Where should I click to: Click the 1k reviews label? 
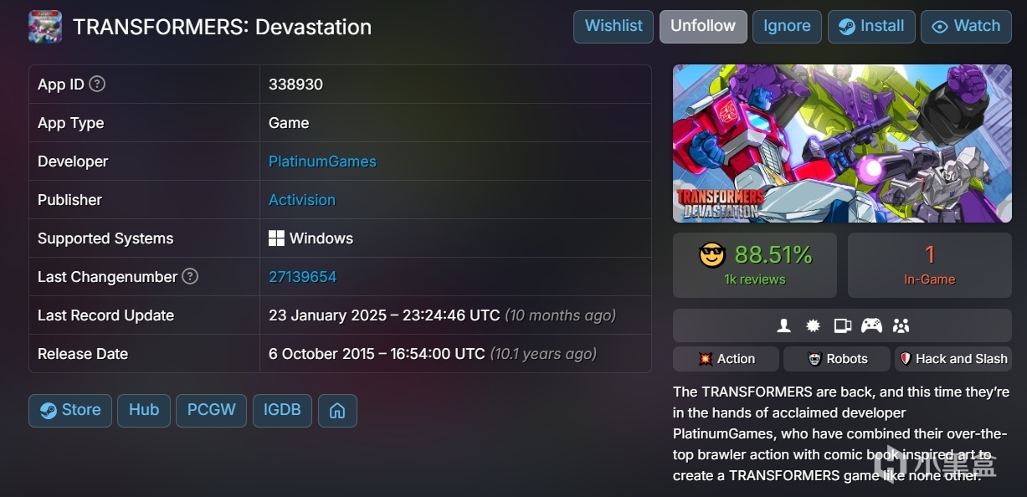tap(755, 280)
